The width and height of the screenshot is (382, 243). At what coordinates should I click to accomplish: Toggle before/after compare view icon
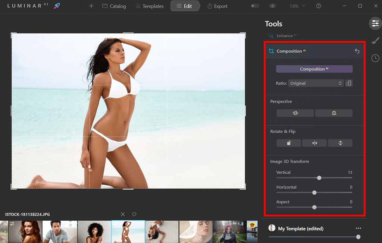click(x=255, y=6)
